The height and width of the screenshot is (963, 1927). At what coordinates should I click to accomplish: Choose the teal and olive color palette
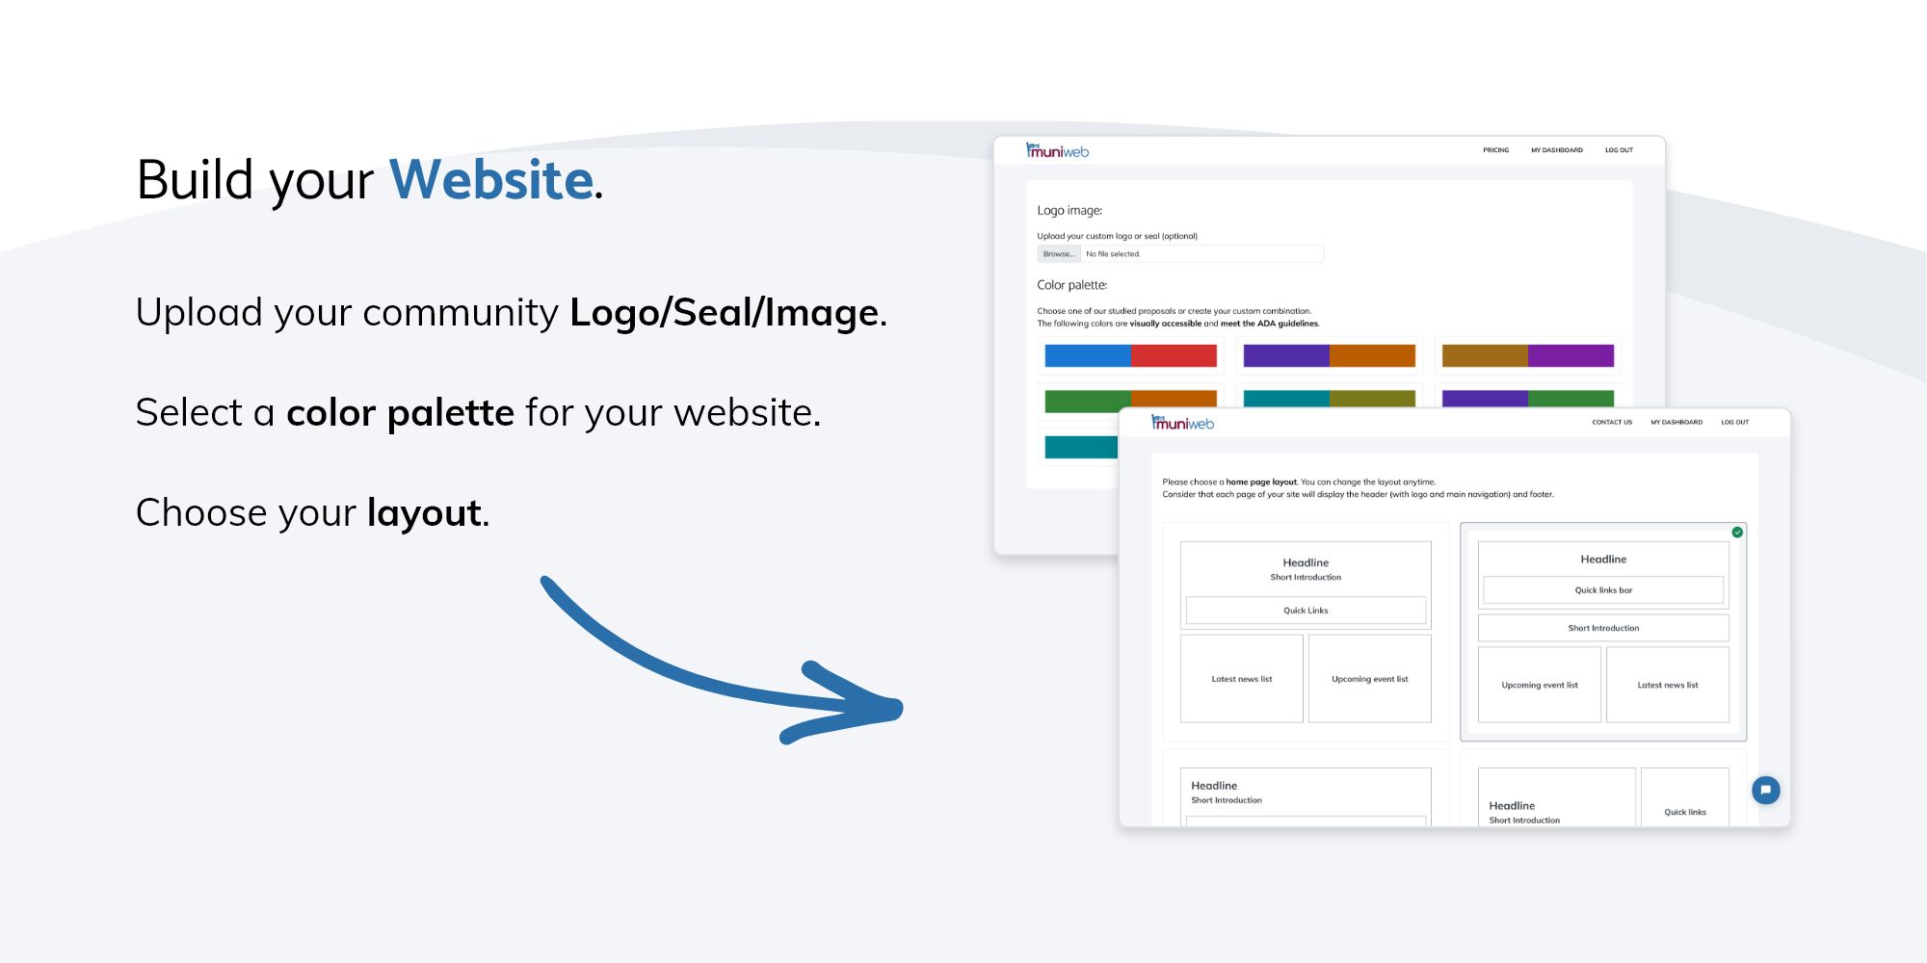click(1329, 399)
